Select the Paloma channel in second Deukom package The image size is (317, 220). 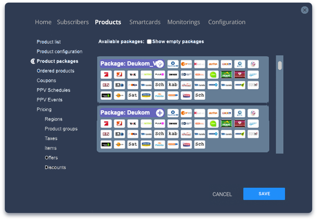tap(159, 145)
